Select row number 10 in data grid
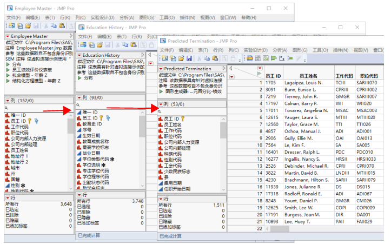This screenshot has width=391, height=244. pyautogui.click(x=260, y=145)
